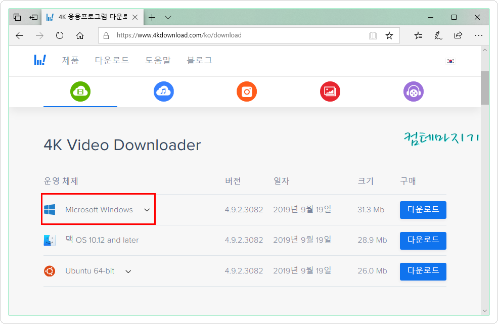Click the 맥 OS 10.12 and later label

coord(102,240)
